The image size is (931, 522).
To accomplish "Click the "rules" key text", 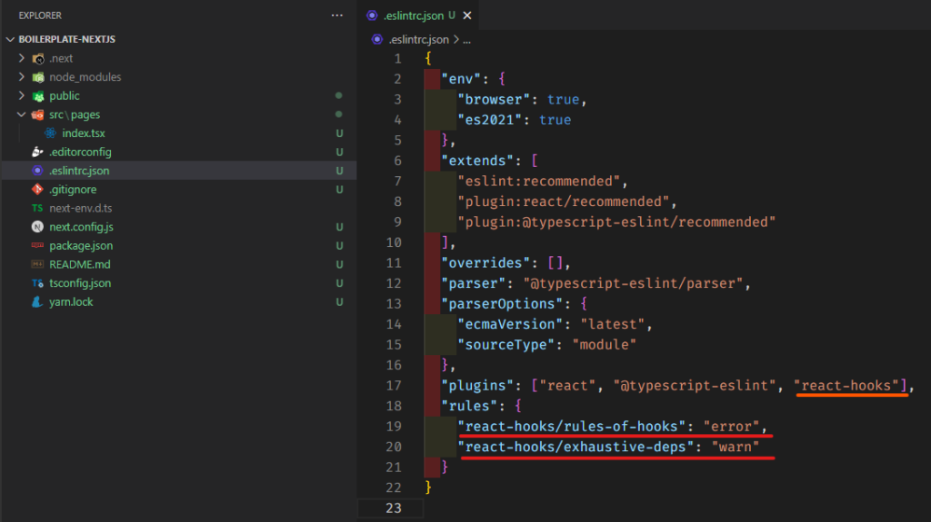I will [x=469, y=406].
